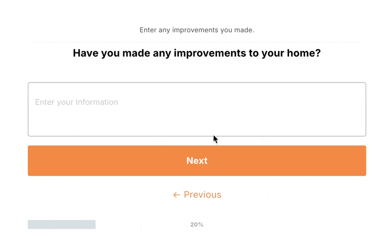
Task: Click the left arrow icon beside Previous
Action: pyautogui.click(x=176, y=195)
